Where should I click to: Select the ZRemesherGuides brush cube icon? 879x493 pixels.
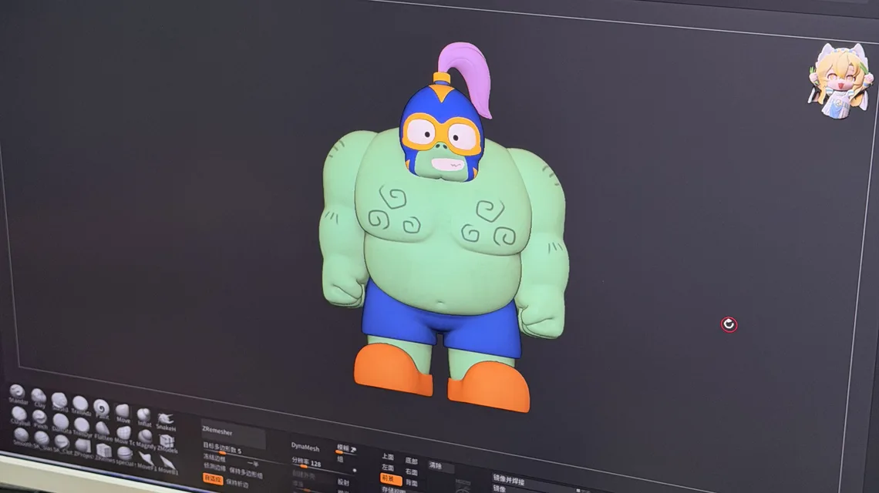pyautogui.click(x=104, y=451)
